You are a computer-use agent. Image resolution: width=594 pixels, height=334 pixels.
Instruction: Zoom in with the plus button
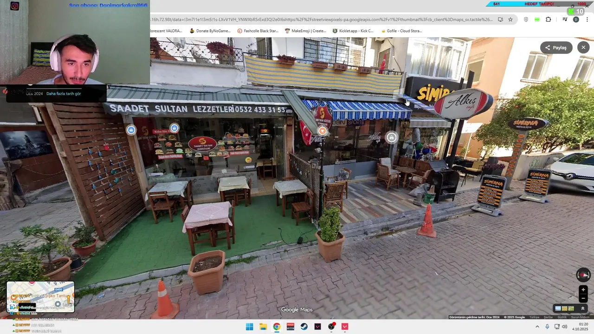point(583,290)
